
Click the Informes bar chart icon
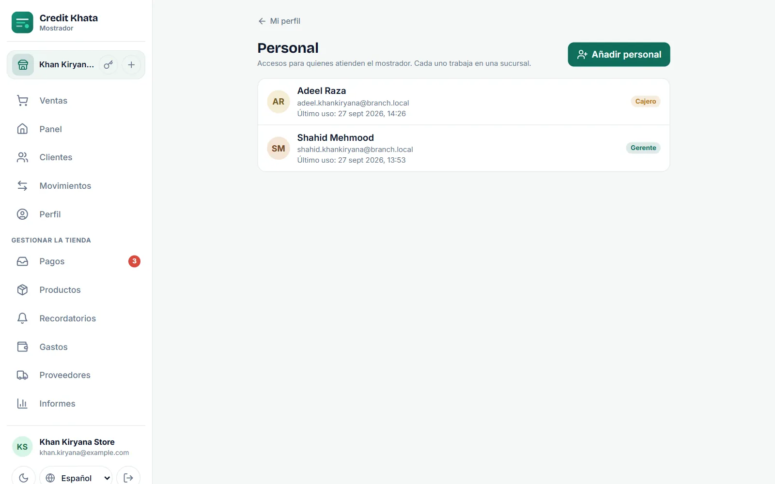coord(22,404)
